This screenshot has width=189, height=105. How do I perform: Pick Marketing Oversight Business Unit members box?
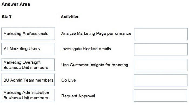pyautogui.click(x=28, y=65)
